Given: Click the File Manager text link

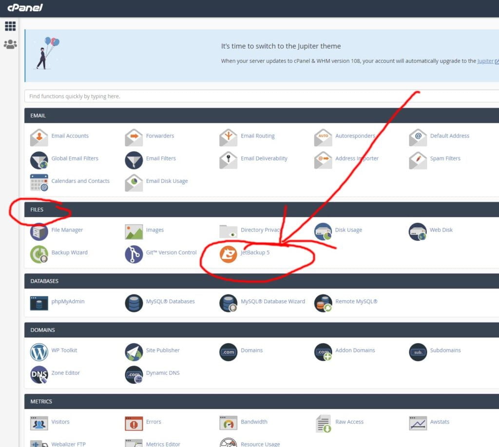Looking at the screenshot, I should tap(67, 230).
